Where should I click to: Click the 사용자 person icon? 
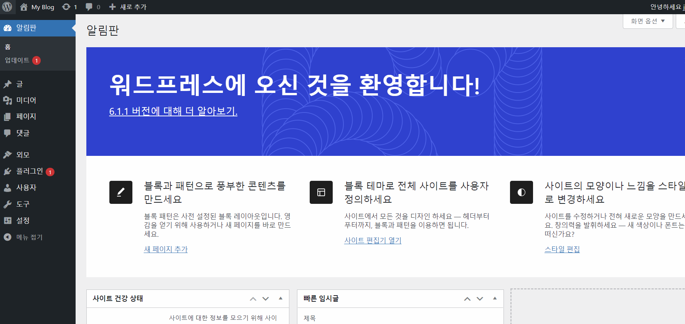(x=8, y=188)
